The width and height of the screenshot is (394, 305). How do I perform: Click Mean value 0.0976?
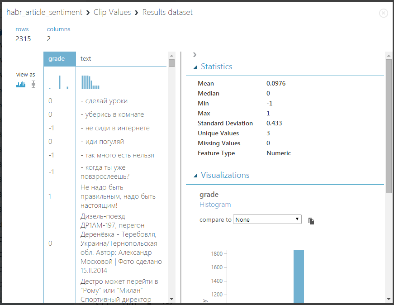(276, 83)
